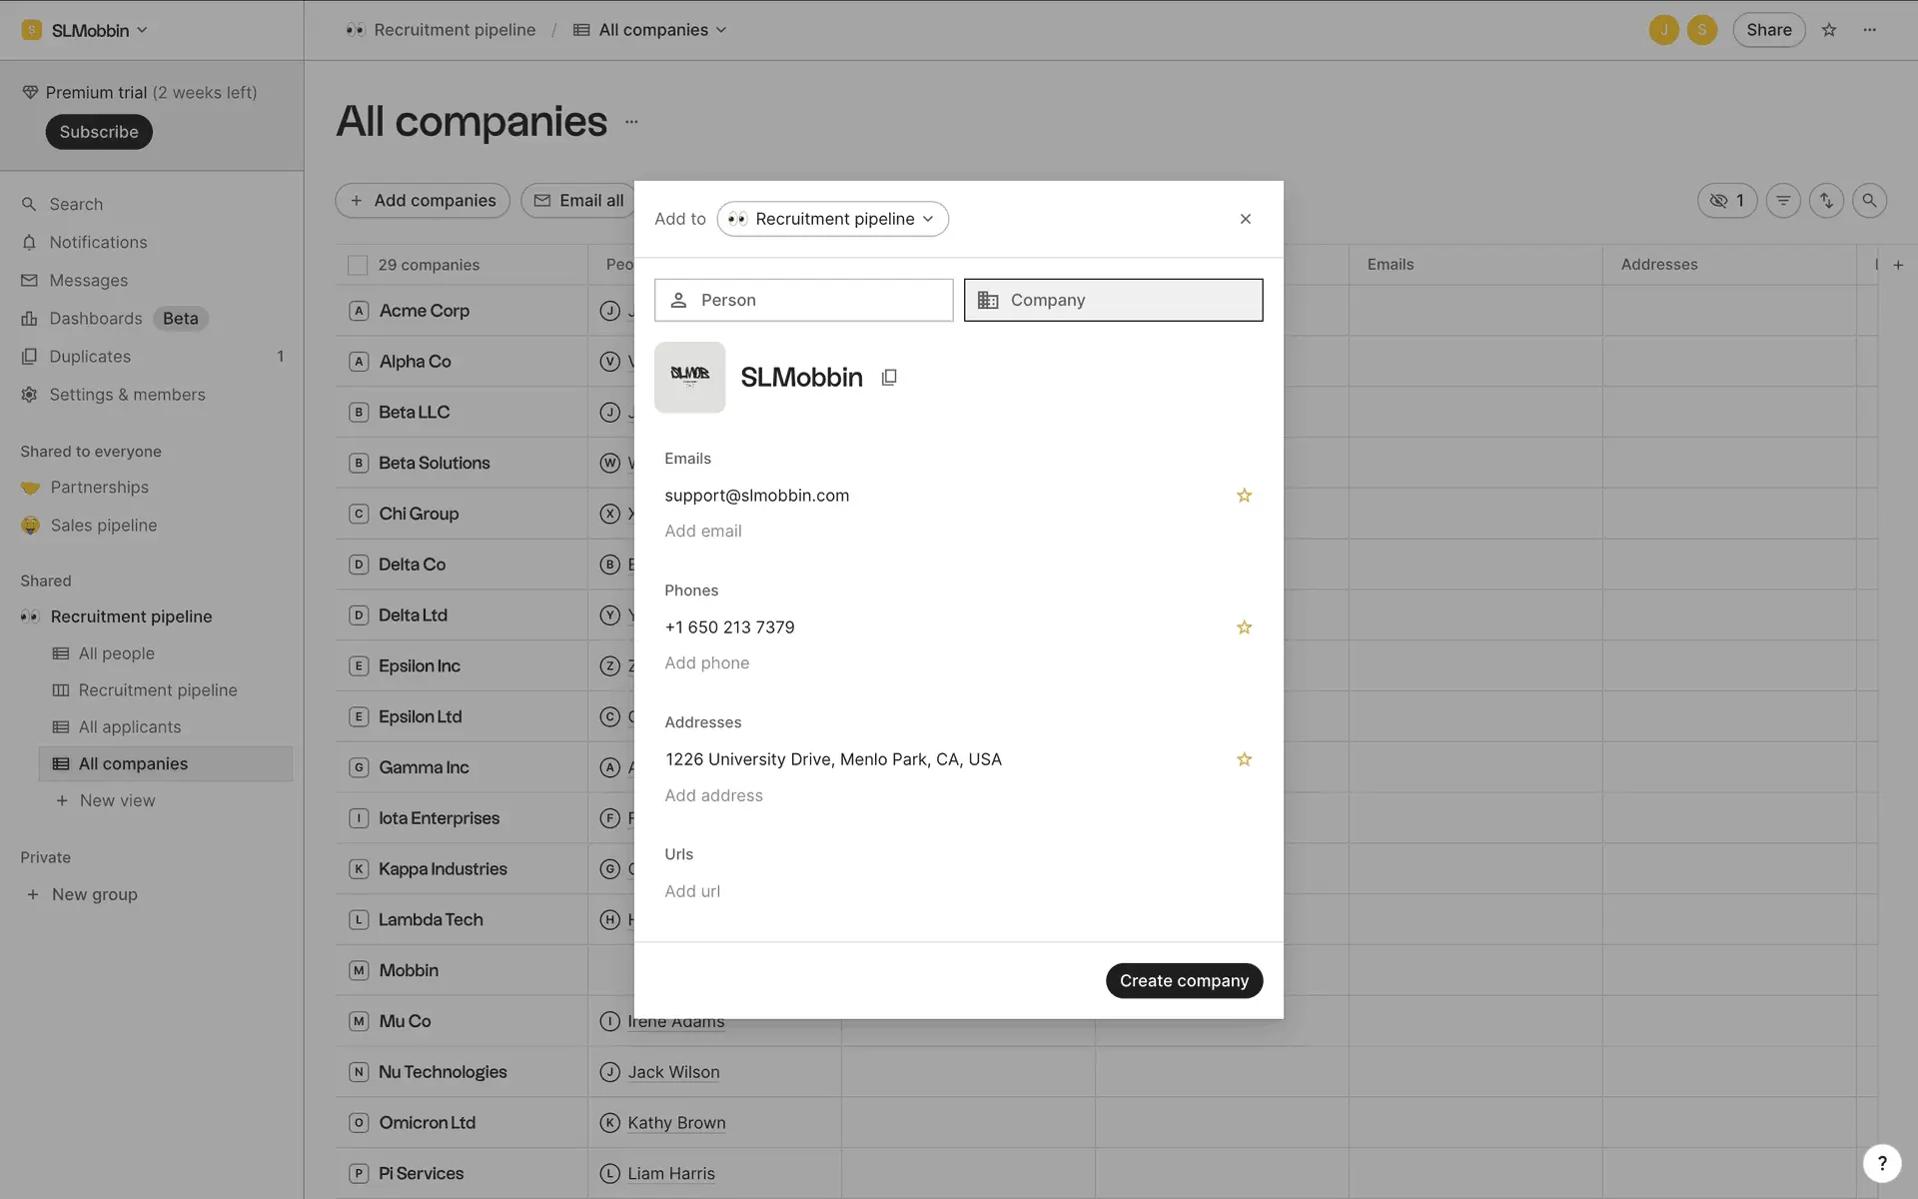Select the Company tab
Image resolution: width=1918 pixels, height=1199 pixels.
coord(1113,300)
